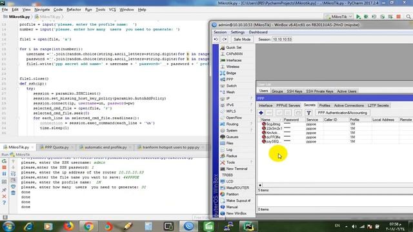This screenshot has height=232, width=413.
Task: Open Radius in WinBox sidebar
Action: click(232, 156)
